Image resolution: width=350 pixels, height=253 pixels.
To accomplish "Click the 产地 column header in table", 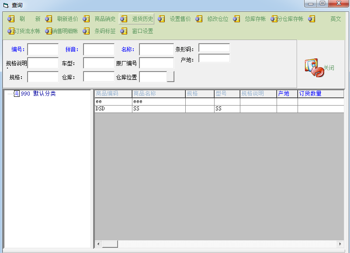I will pyautogui.click(x=287, y=94).
